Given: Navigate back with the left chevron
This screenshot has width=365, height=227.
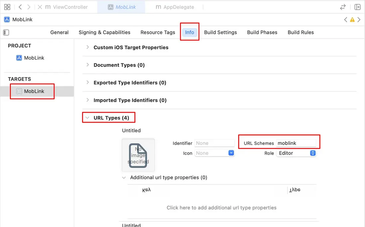Looking at the screenshot, I should tap(21, 7).
